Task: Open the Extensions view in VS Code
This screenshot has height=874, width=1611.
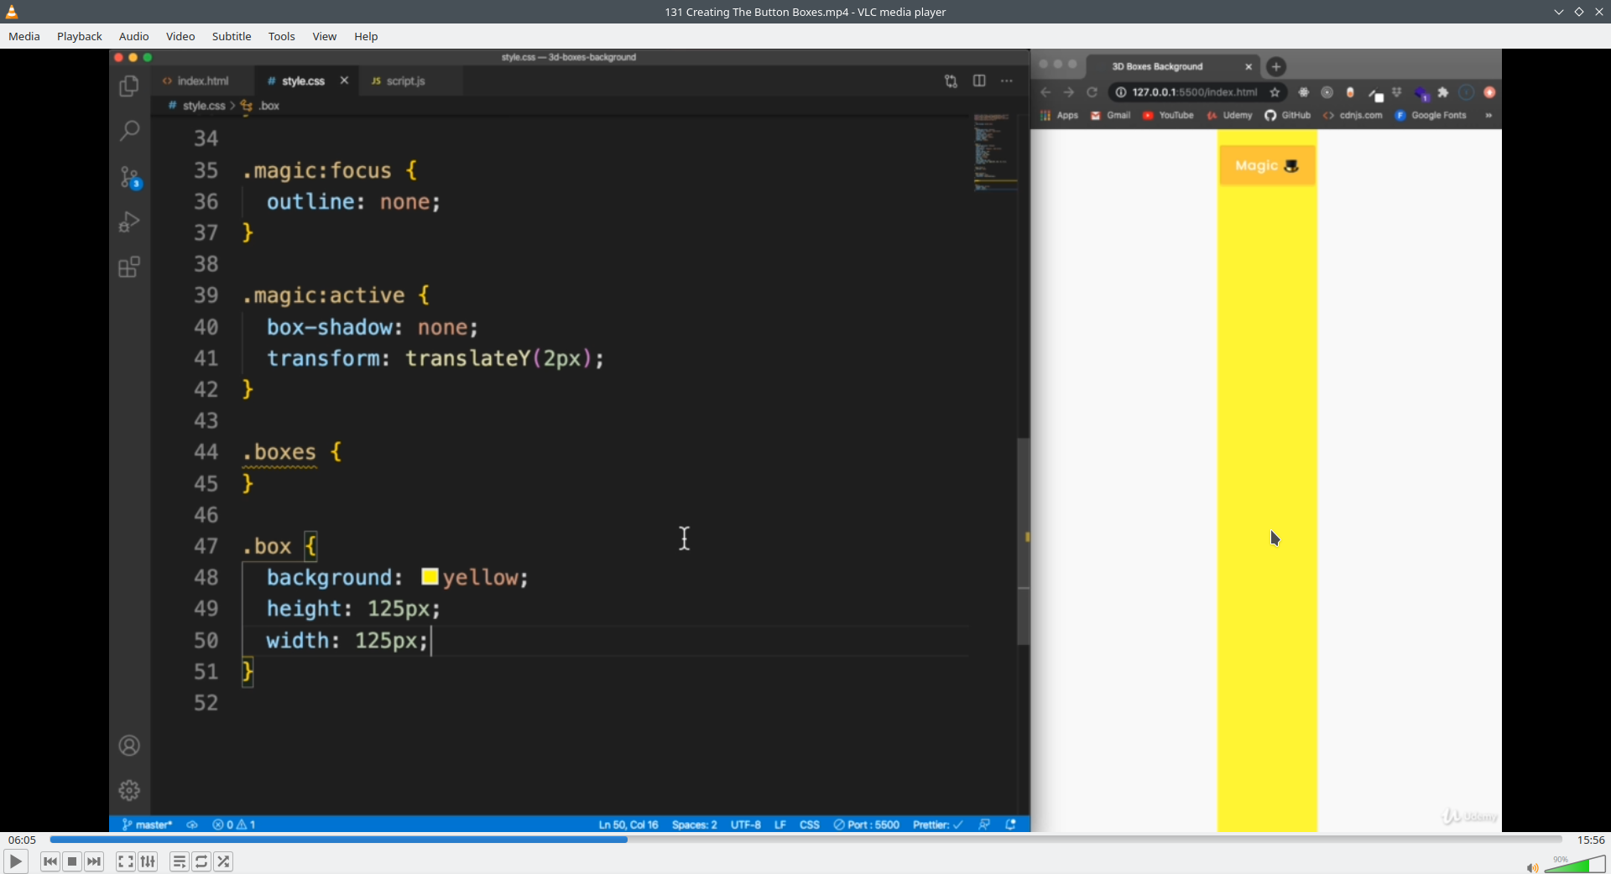Action: [129, 268]
